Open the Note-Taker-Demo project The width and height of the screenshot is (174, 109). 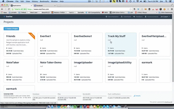[x=53, y=71]
